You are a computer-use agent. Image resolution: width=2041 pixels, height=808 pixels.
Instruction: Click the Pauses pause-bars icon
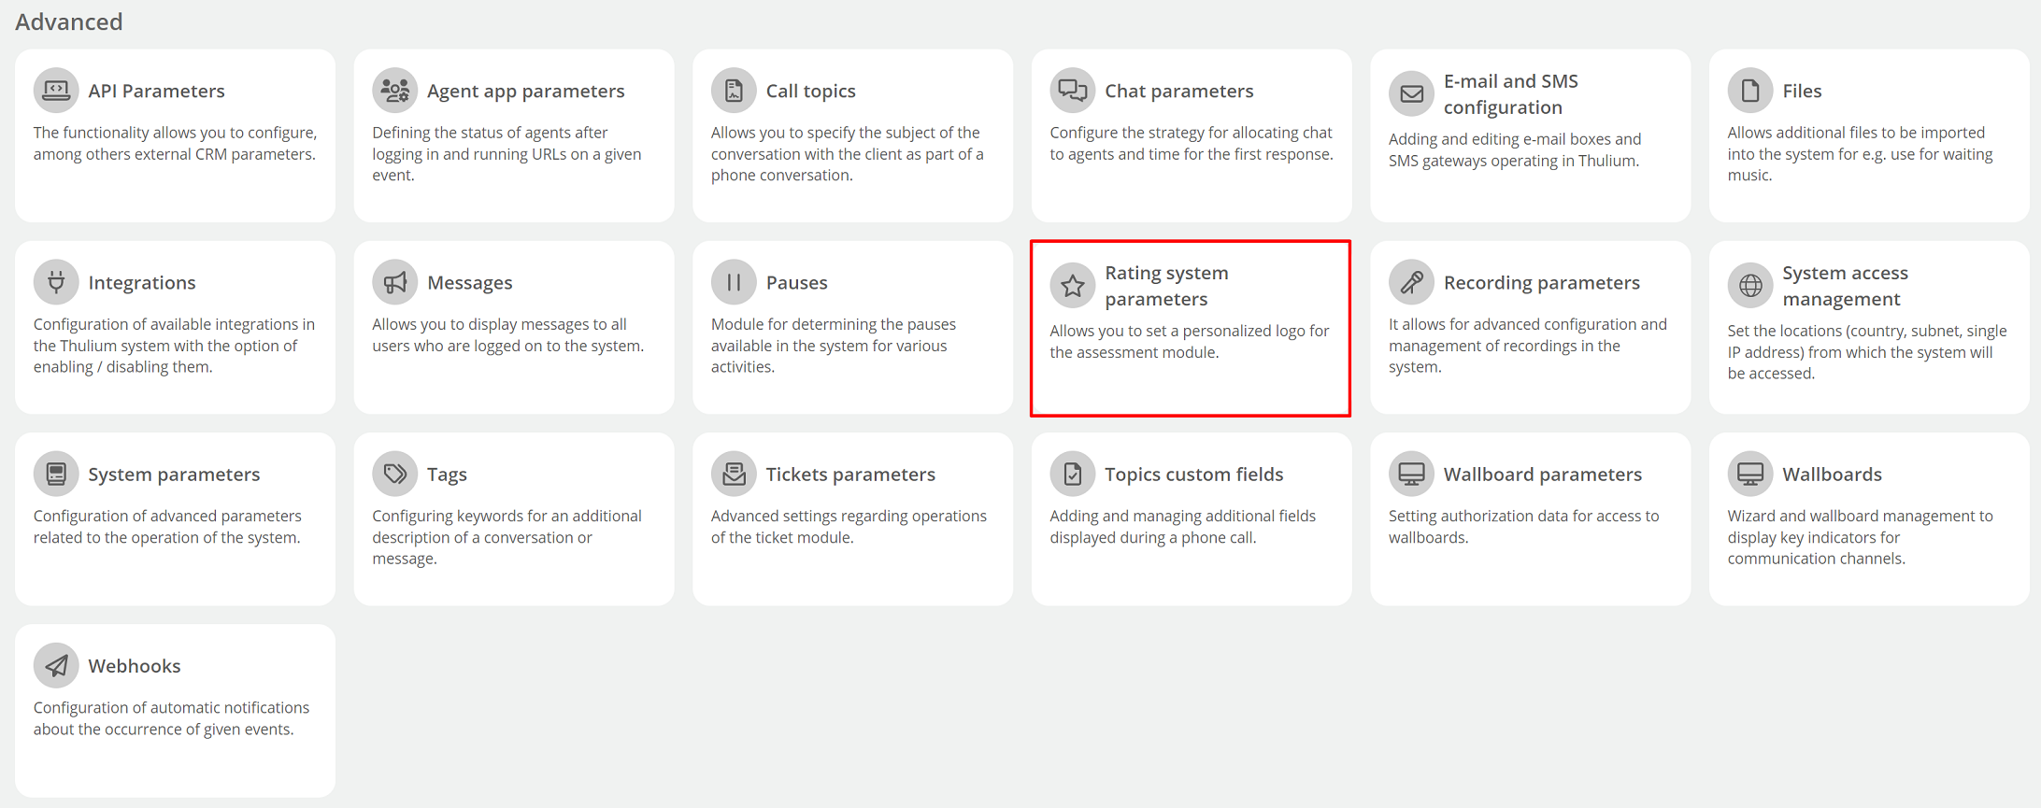[x=734, y=282]
